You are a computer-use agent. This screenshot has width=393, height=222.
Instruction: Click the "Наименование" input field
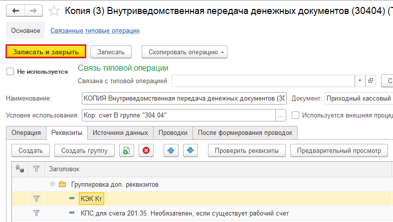tap(184, 99)
